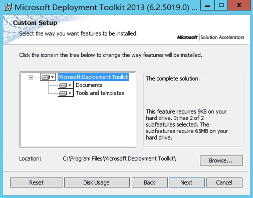Maximize the setup window
This screenshot has width=253, height=198.
pos(221,5)
